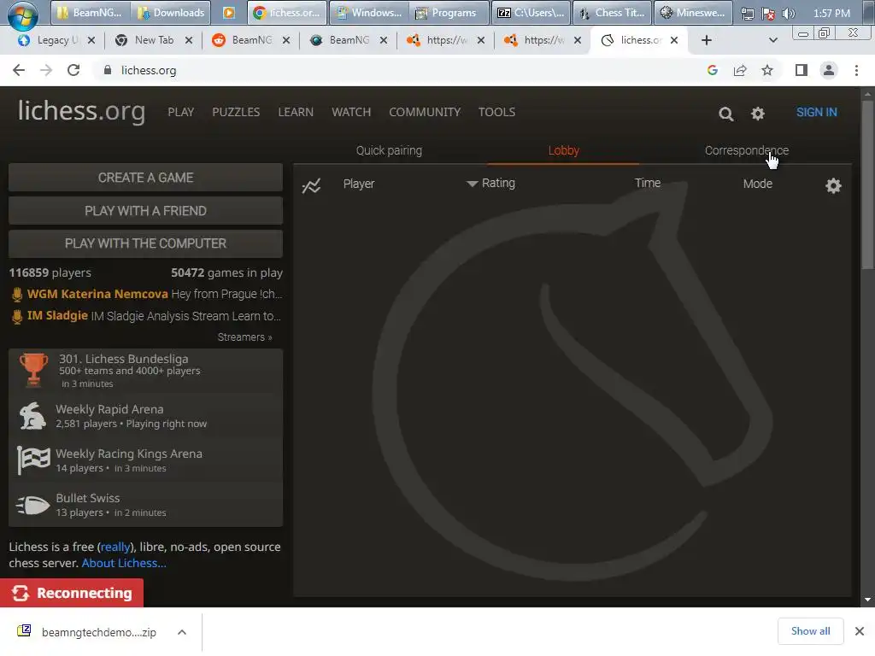
Task: Switch to the New Tab browser tab
Action: click(154, 40)
